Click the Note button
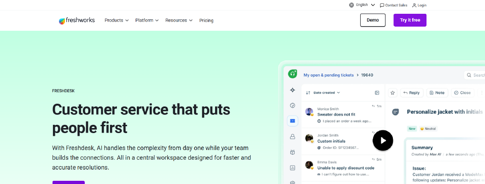 [437, 93]
